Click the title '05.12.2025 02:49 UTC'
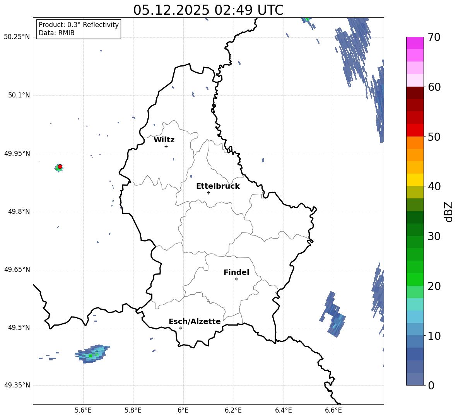Viewport: 458px width, 418px height. (208, 10)
